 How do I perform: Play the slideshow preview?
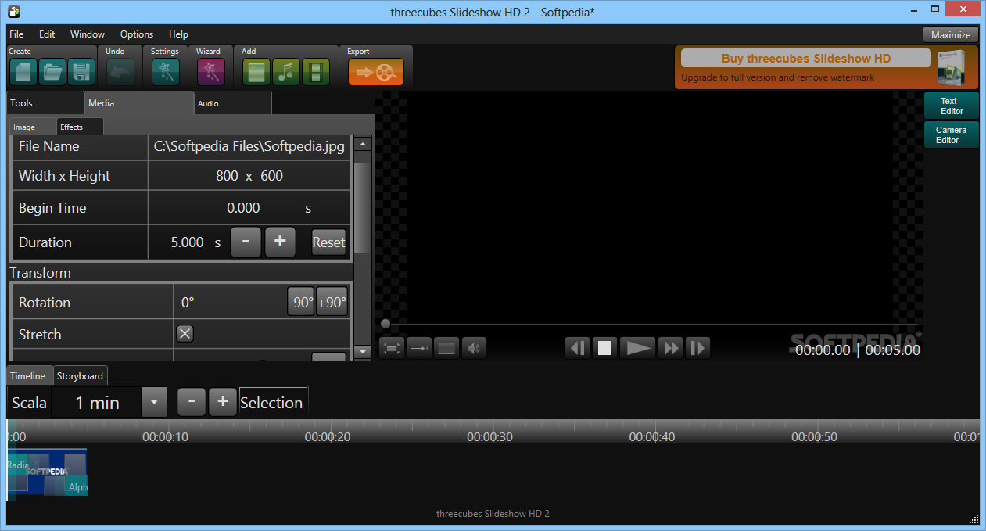coord(638,348)
